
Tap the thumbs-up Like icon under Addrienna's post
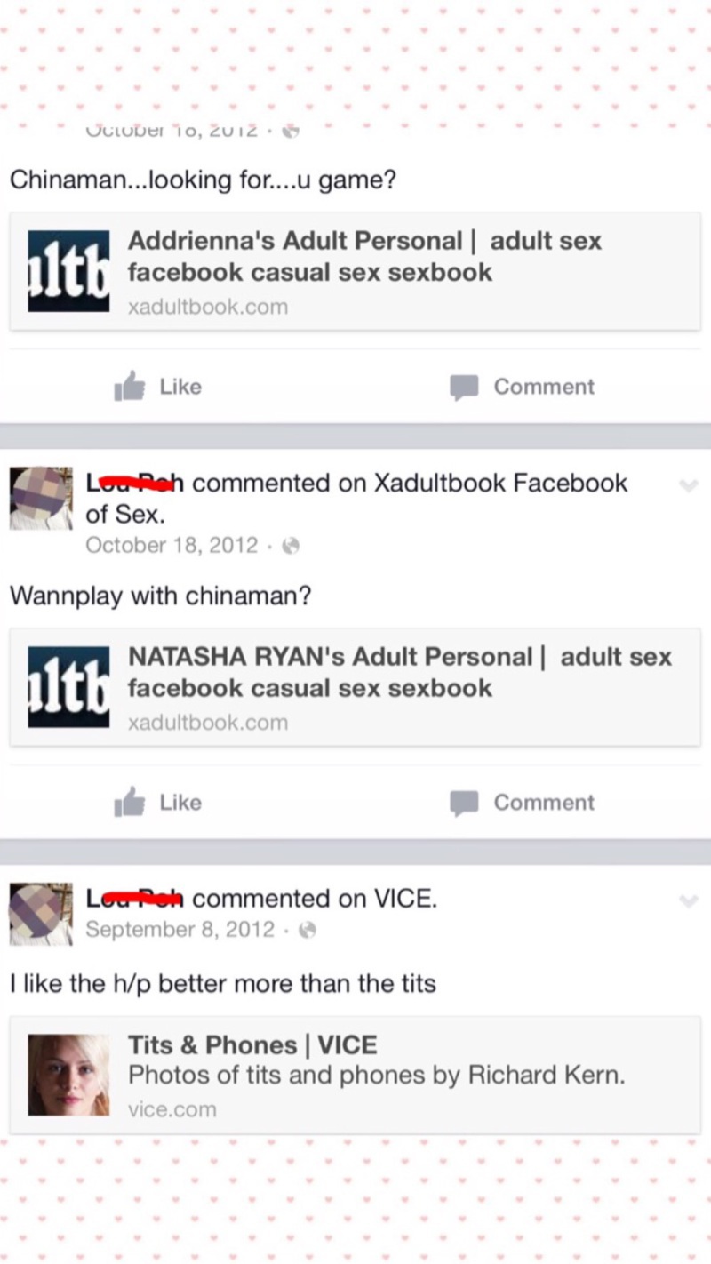[x=130, y=387]
